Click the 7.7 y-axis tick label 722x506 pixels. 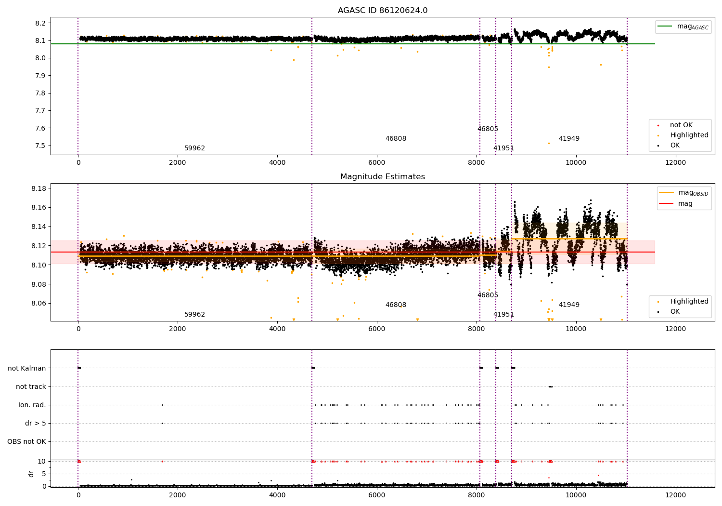click(40, 111)
